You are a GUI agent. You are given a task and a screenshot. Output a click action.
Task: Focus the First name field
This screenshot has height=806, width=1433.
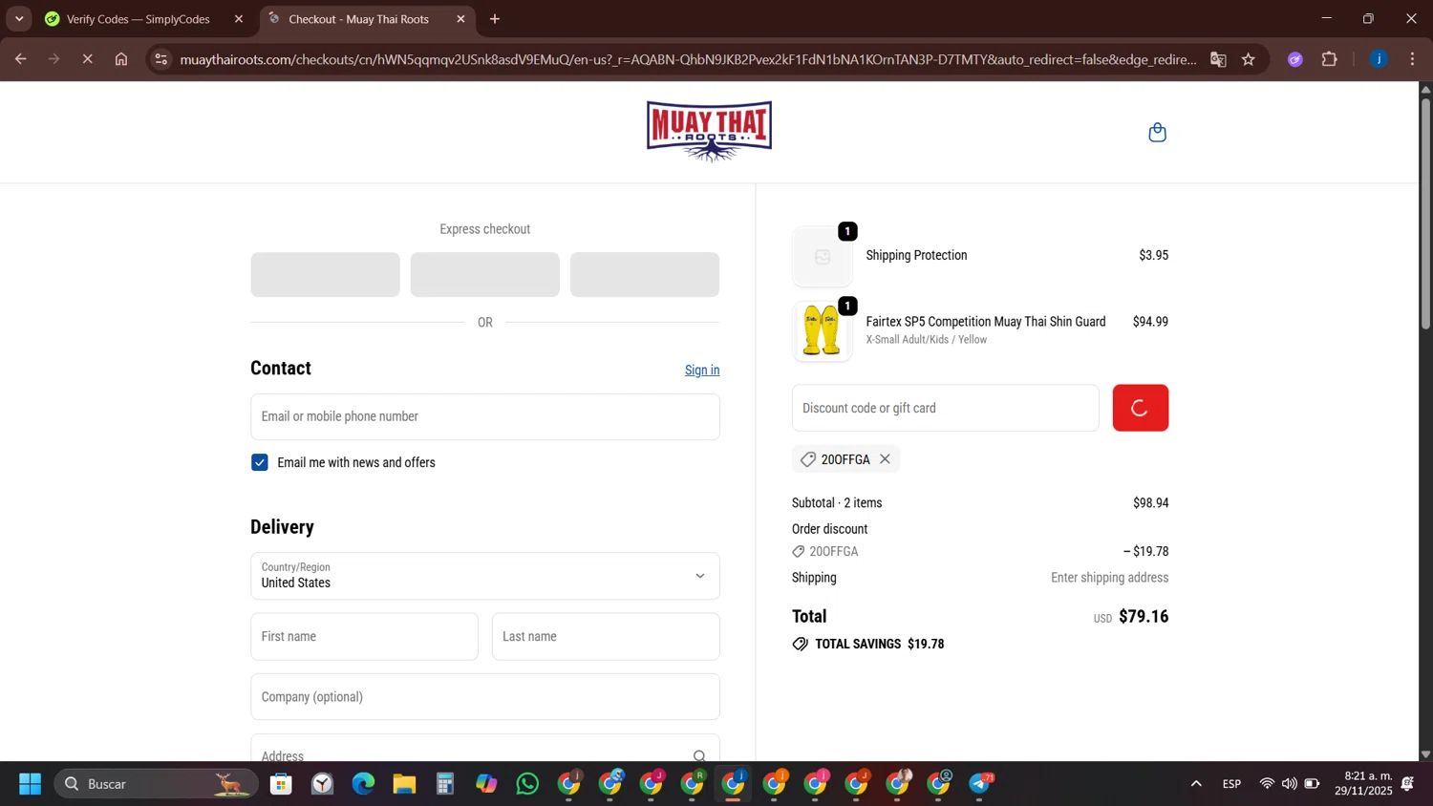(x=364, y=636)
